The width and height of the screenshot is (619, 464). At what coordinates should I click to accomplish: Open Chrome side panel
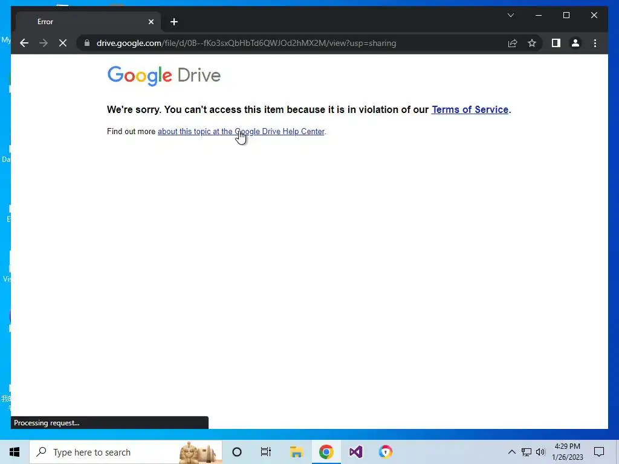[556, 43]
